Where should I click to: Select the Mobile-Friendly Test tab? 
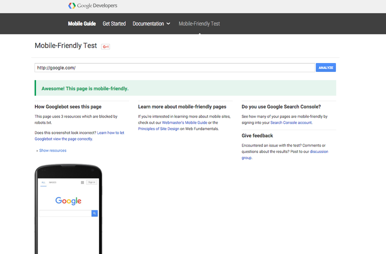(199, 24)
